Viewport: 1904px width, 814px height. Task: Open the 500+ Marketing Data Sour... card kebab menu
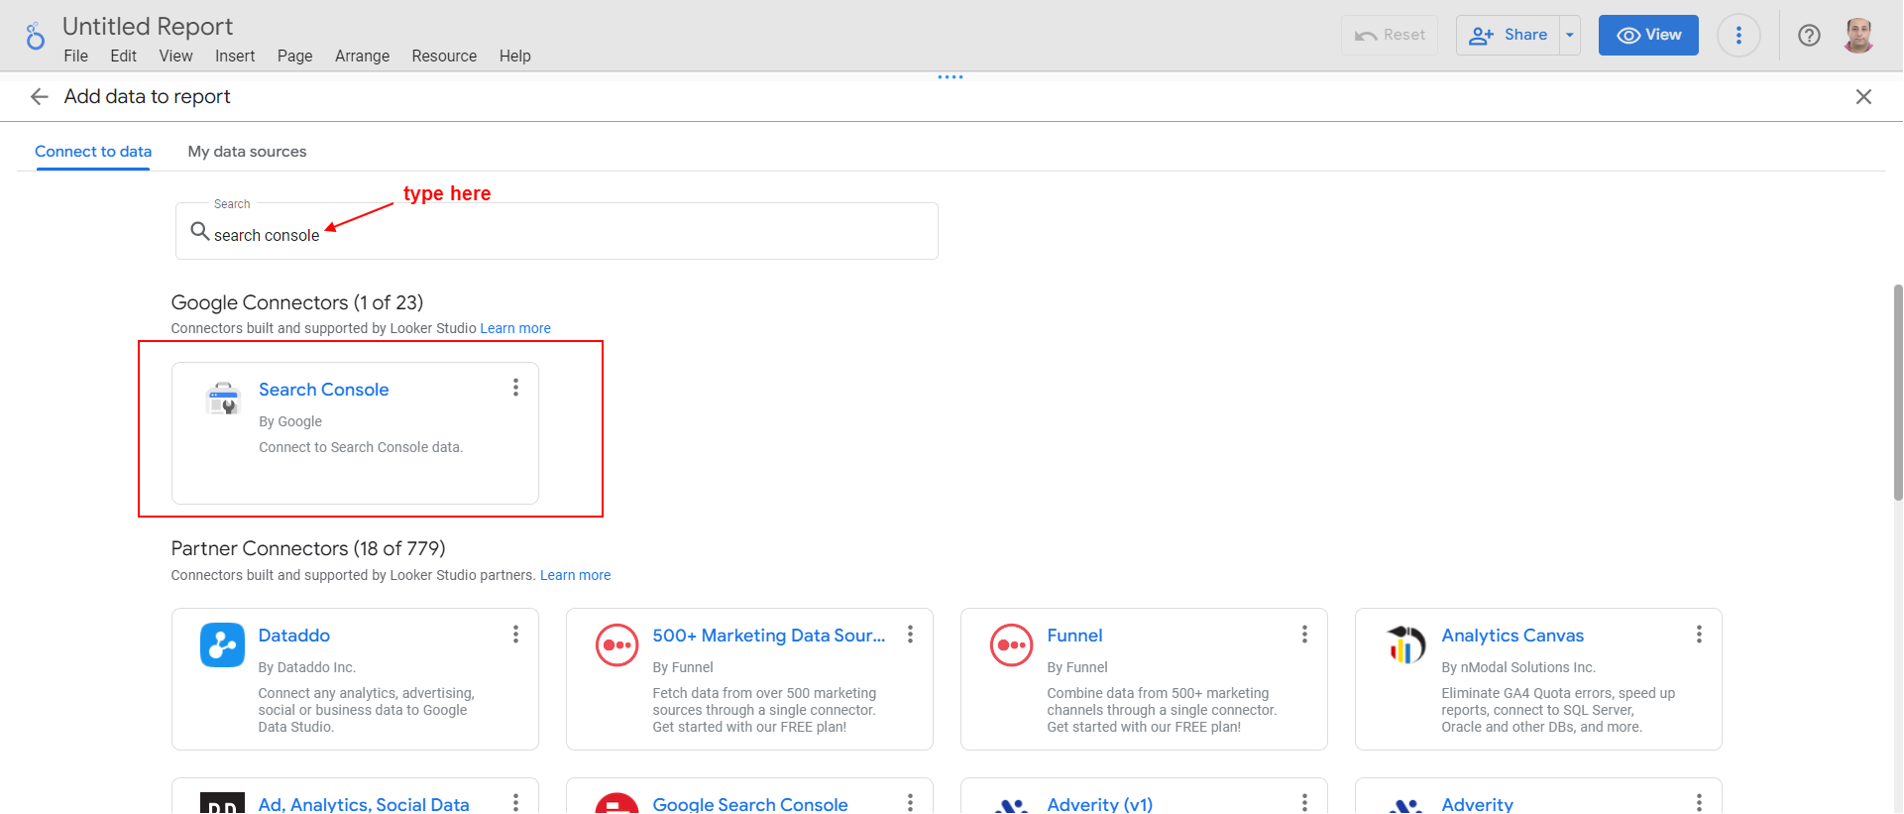[910, 634]
